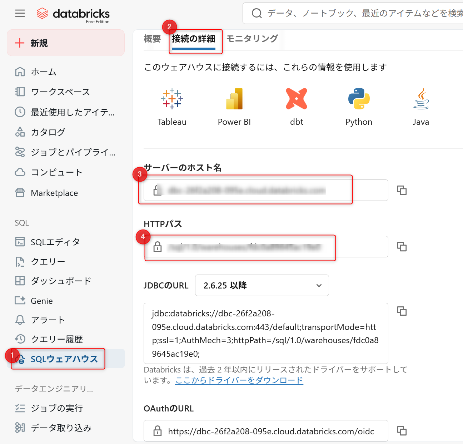The width and height of the screenshot is (463, 444).
Task: Open ジョブの実行 label in sidebar
Action: tap(57, 408)
